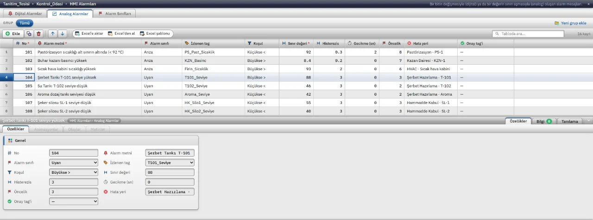The height and width of the screenshot is (220, 593).
Task: Sort by Alarm sınıfı column header
Action: [161, 43]
